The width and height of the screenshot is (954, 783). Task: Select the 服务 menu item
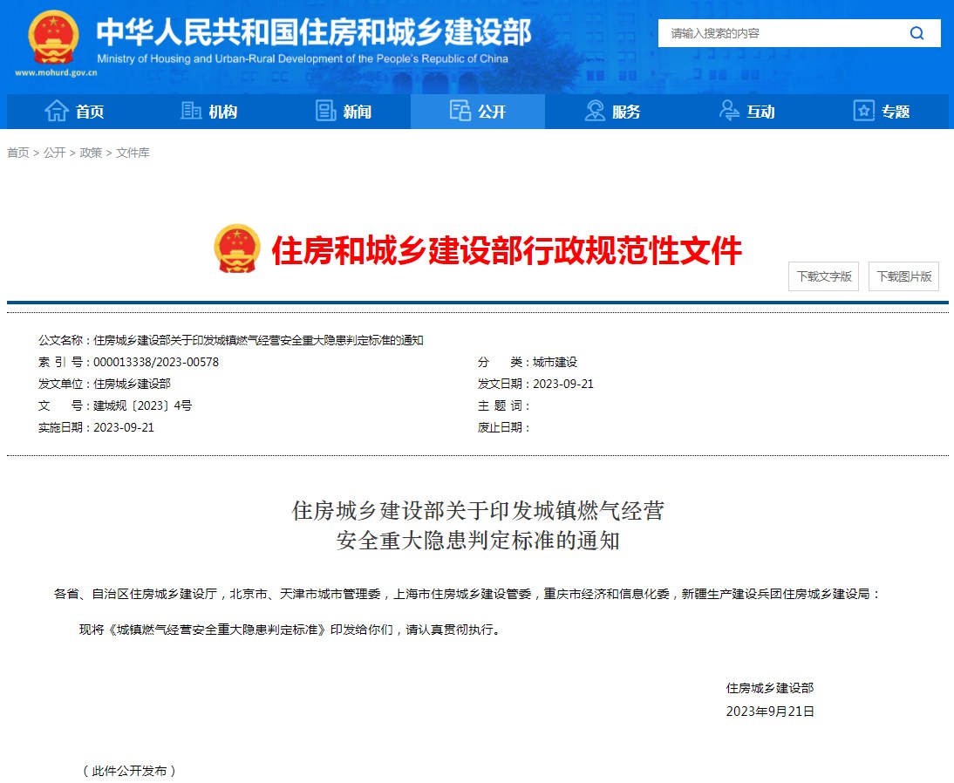click(x=612, y=112)
